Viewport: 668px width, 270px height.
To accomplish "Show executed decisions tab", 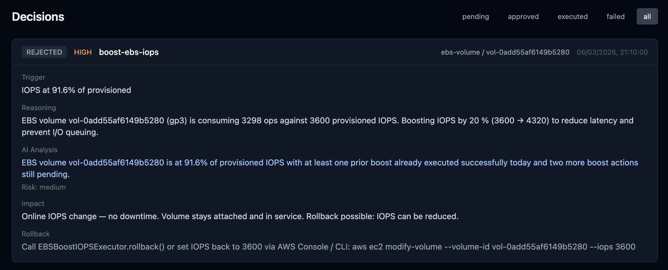I will [x=572, y=17].
